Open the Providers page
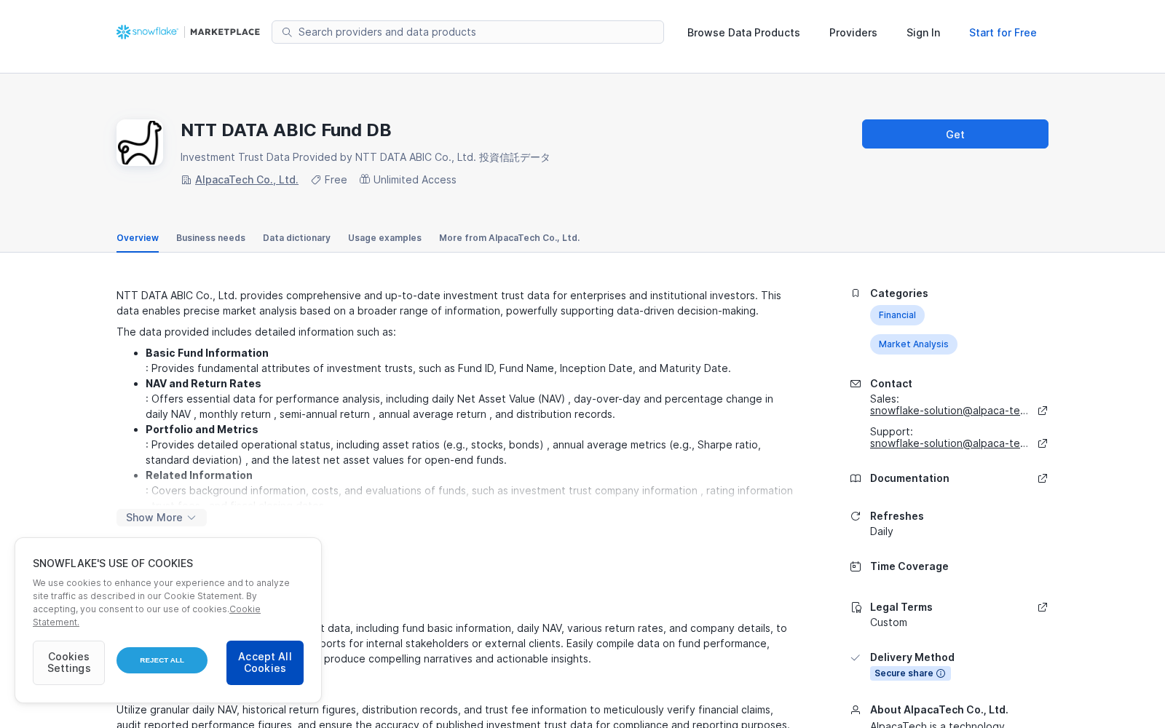The image size is (1165, 728). 853,33
